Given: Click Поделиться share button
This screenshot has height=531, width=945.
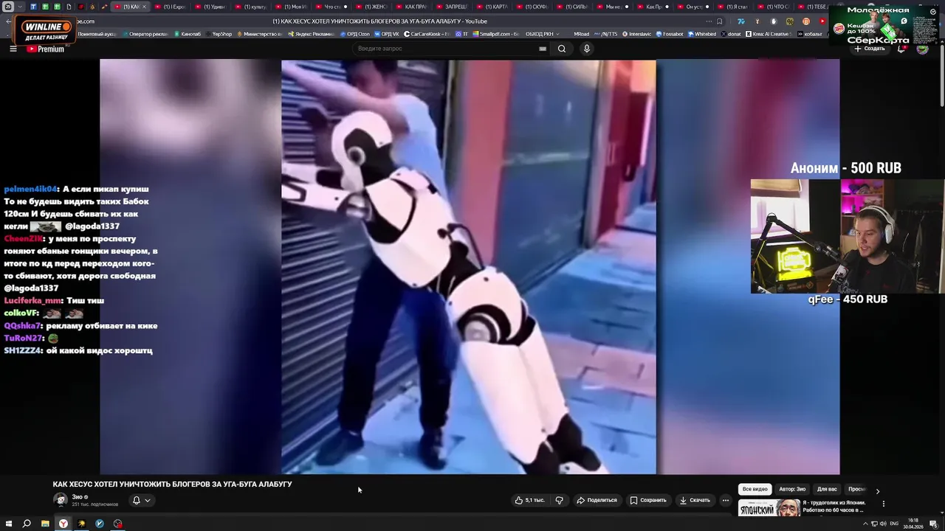Looking at the screenshot, I should [x=597, y=500].
